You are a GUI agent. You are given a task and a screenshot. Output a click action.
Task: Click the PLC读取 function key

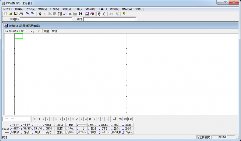[117, 132]
